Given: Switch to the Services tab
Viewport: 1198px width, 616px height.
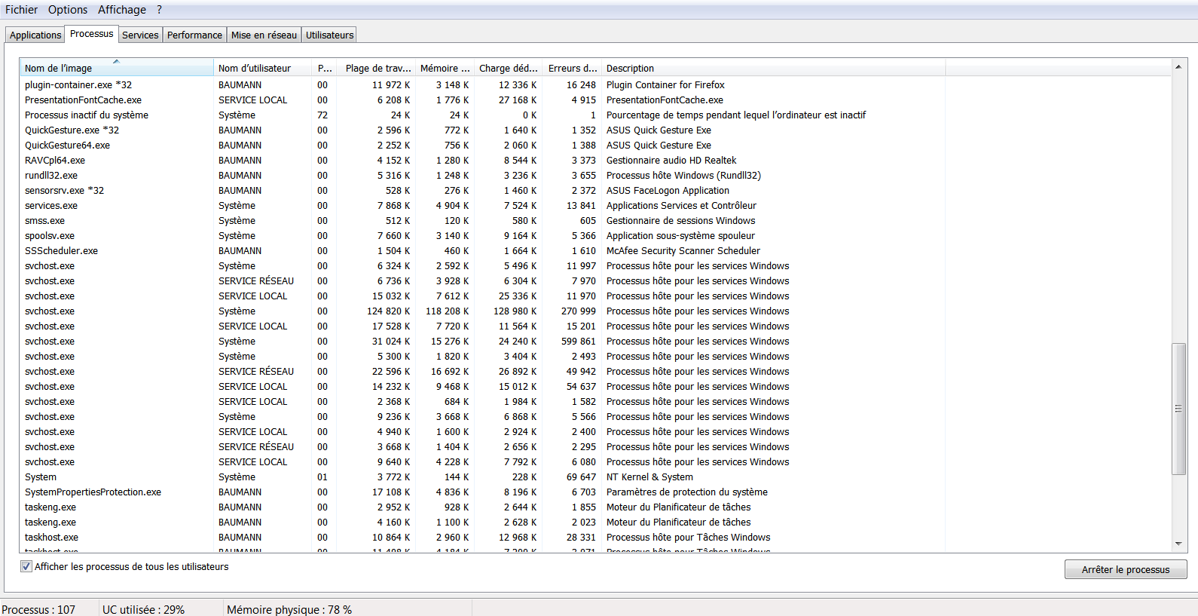Looking at the screenshot, I should coord(140,35).
